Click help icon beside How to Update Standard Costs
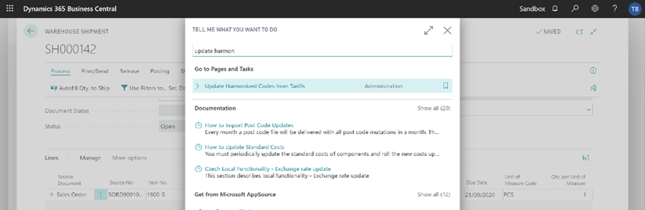The height and width of the screenshot is (210, 645). point(198,147)
